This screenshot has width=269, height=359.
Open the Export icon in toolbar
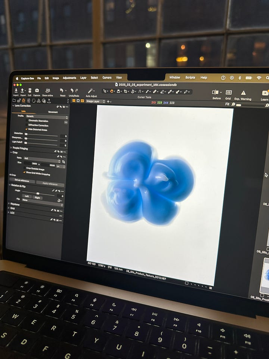23,90
